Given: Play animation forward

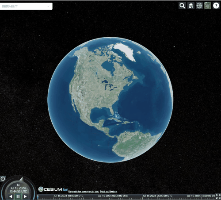Looking at the screenshot, I should pos(25,196).
